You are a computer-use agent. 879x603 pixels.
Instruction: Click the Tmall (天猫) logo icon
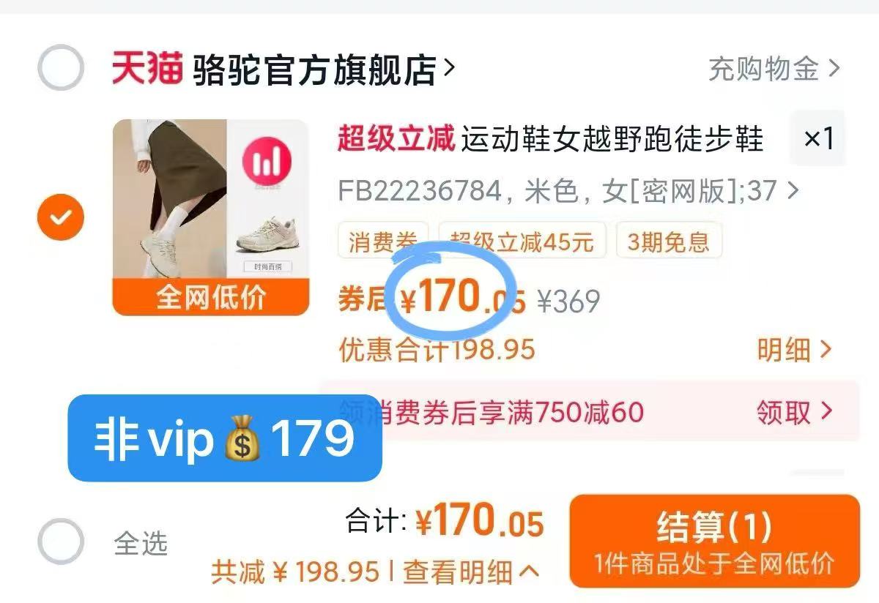[x=146, y=69]
